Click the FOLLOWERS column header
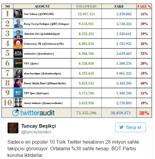Image resolution: width=155 pixels, height=159 pixels. pyautogui.click(x=86, y=6)
